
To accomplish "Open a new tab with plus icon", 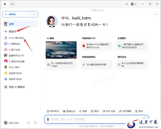I will [x=12, y=4].
